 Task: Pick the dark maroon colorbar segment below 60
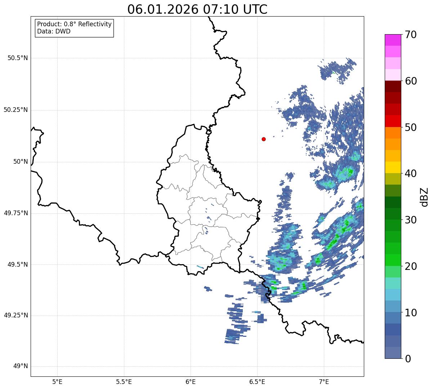393,86
